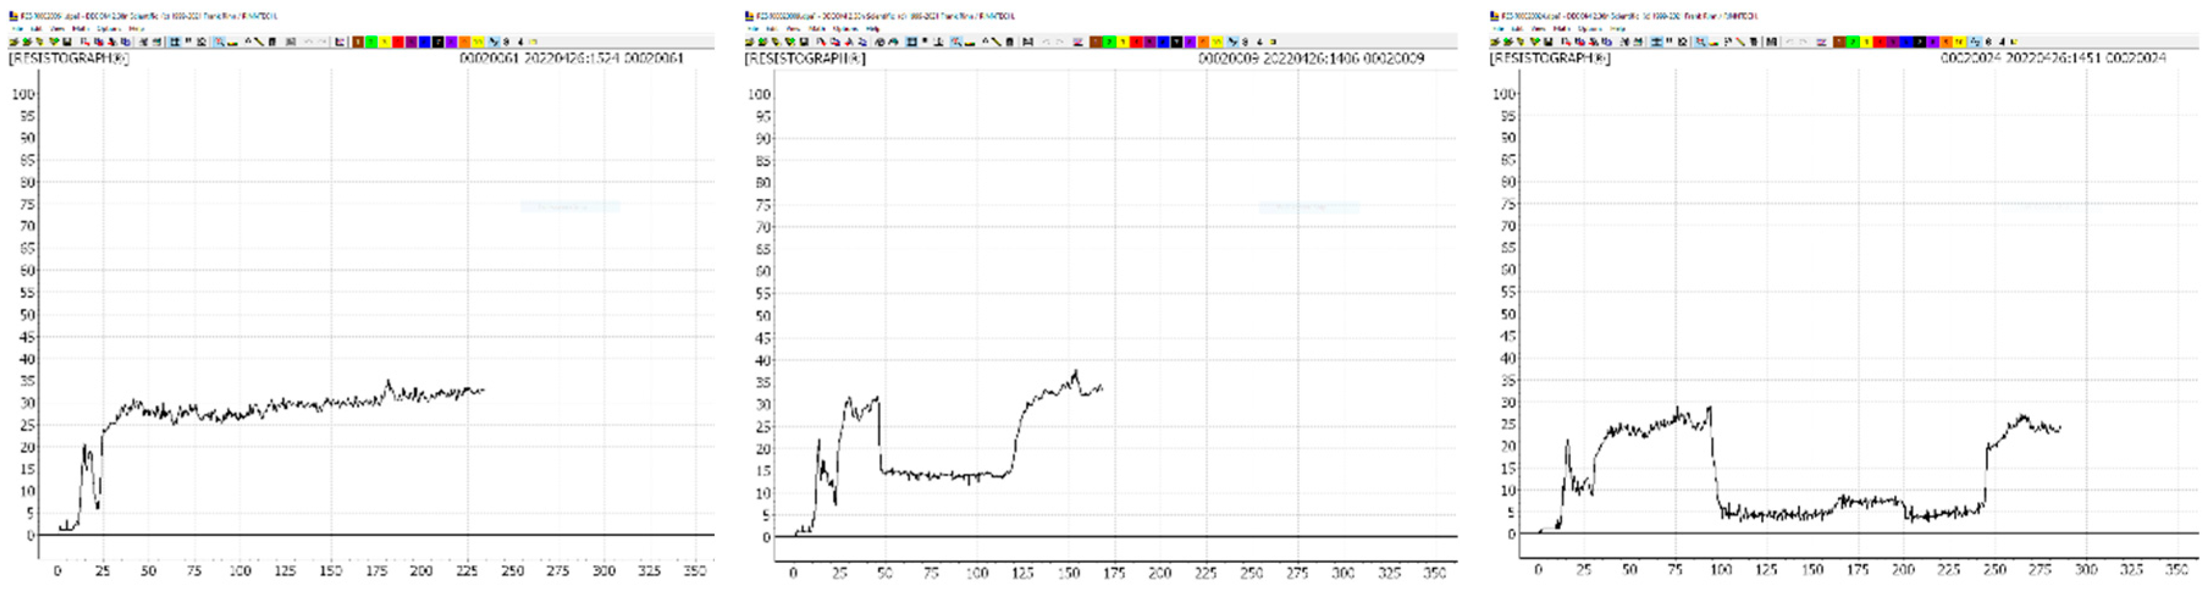Toggle the highlighted zoom tool in the 00020009 toolbar
This screenshot has height=591, width=2208.
pos(956,41)
